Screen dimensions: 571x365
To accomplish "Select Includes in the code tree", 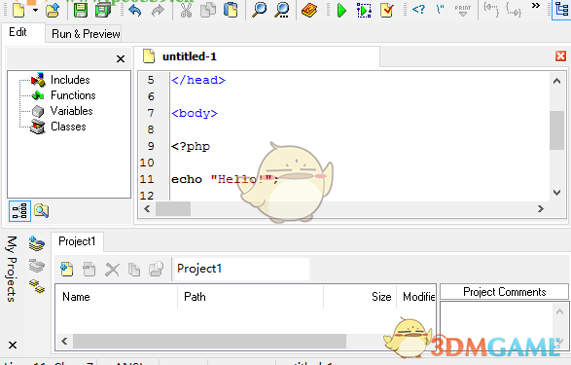I will tap(70, 80).
